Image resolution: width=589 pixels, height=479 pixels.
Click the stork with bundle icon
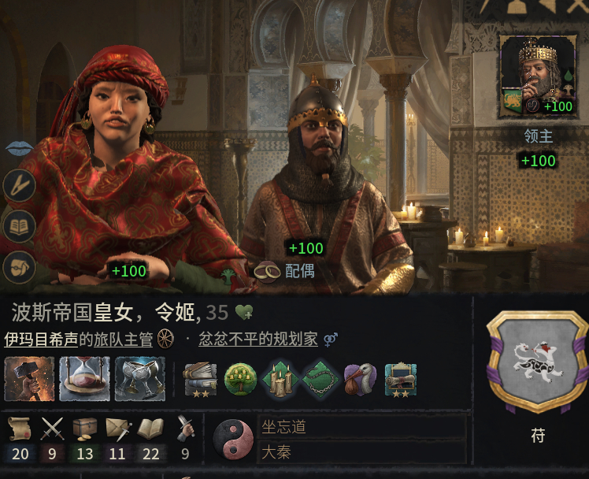(361, 379)
